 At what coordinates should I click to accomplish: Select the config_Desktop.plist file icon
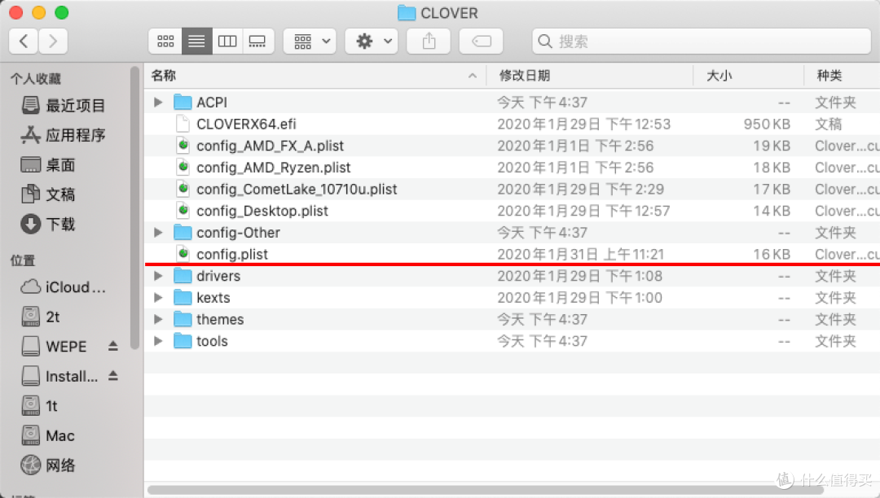(183, 211)
